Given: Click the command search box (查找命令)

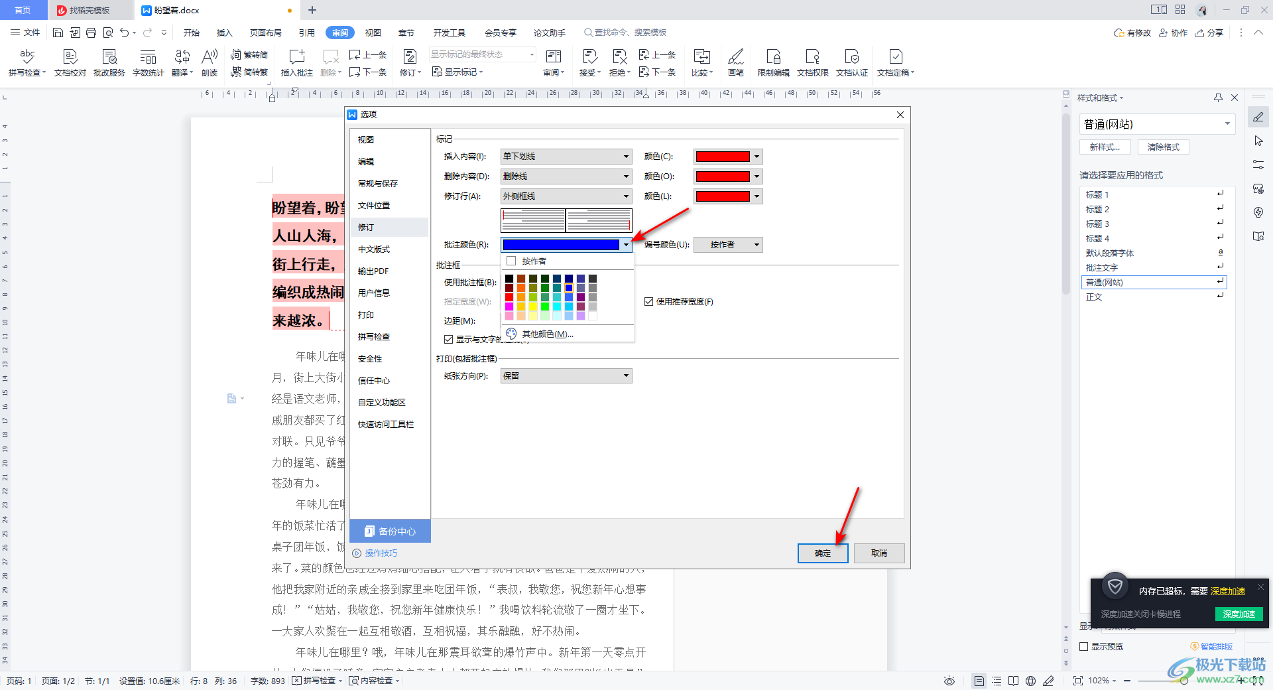Looking at the screenshot, I should 625,33.
